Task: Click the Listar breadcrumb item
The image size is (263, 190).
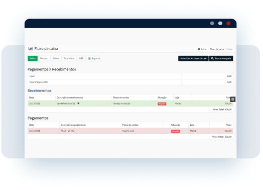Action: (x=230, y=49)
